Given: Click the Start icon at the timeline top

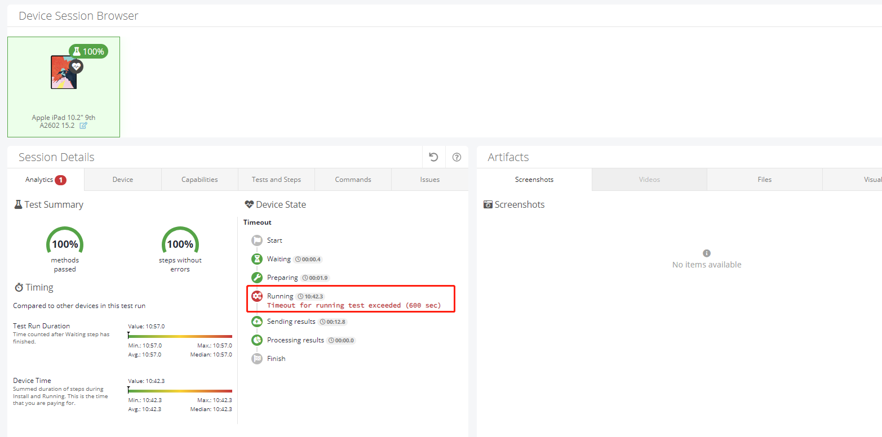Looking at the screenshot, I should [x=258, y=240].
